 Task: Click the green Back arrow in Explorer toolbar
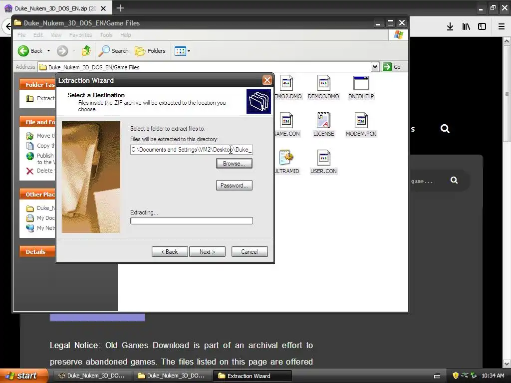23,51
